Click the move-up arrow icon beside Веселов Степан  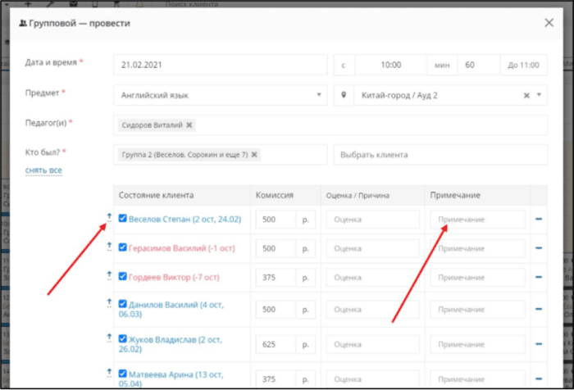click(x=109, y=218)
